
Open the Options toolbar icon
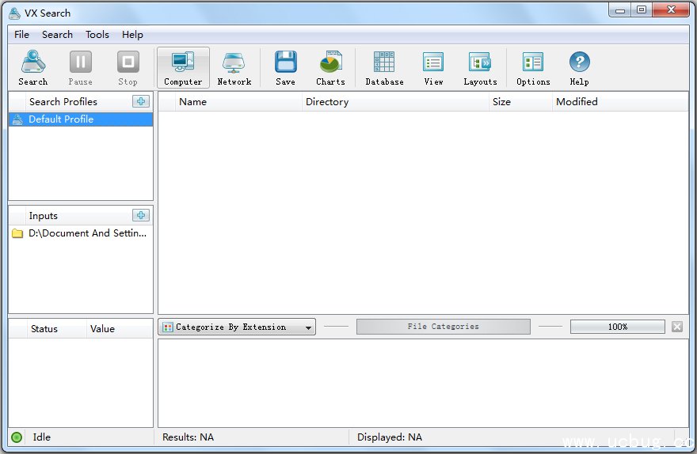(533, 68)
